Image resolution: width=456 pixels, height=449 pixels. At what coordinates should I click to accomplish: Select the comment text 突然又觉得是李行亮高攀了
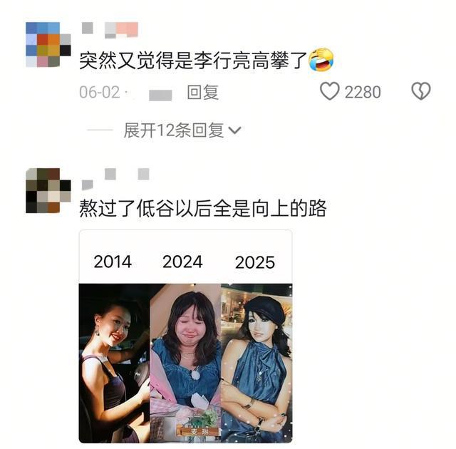193,61
